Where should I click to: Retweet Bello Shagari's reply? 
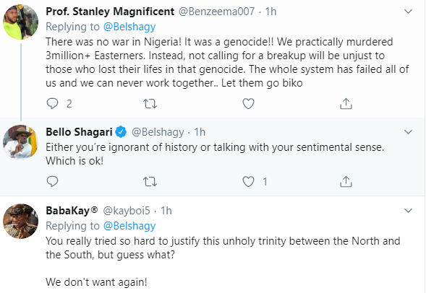(150, 181)
